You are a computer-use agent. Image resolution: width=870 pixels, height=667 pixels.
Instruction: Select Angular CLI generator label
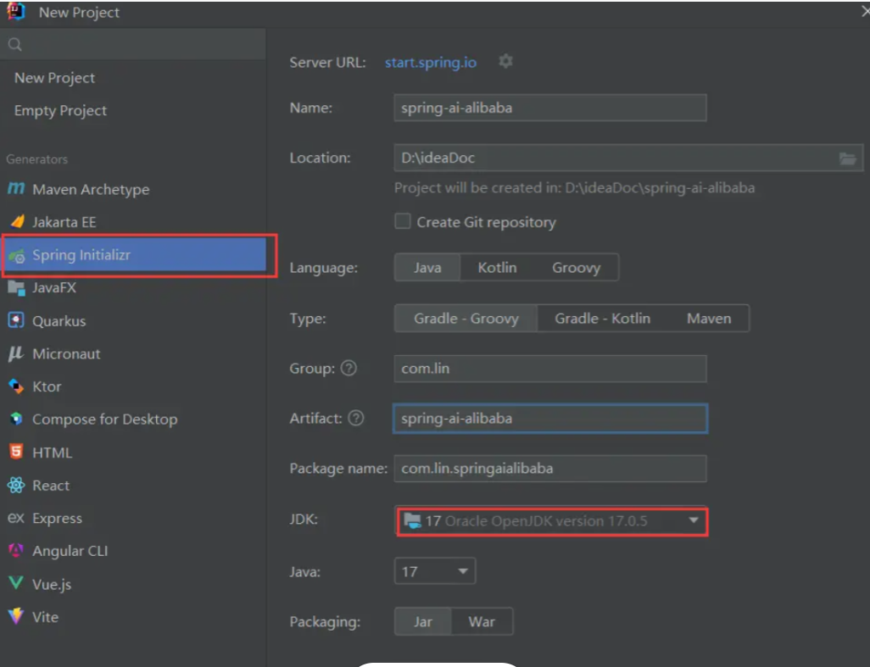(70, 551)
